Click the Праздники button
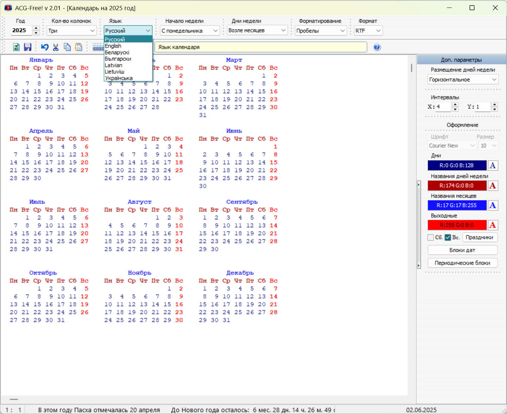 [479, 237]
